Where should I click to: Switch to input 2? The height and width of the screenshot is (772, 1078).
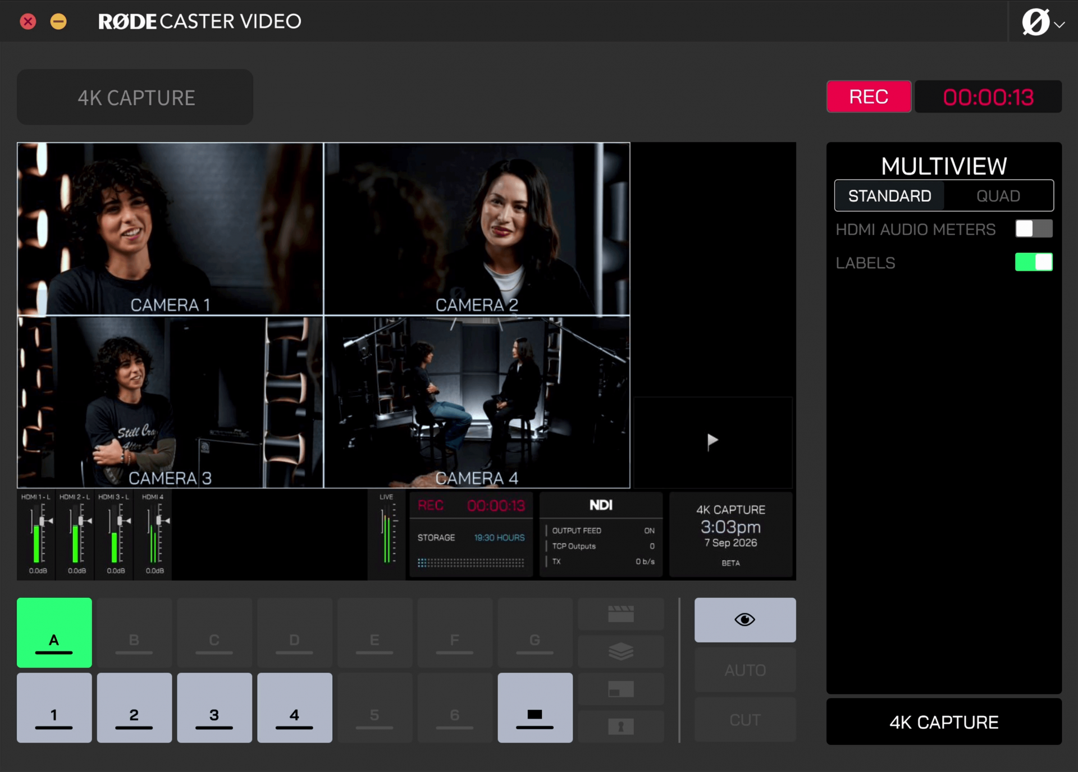[134, 708]
